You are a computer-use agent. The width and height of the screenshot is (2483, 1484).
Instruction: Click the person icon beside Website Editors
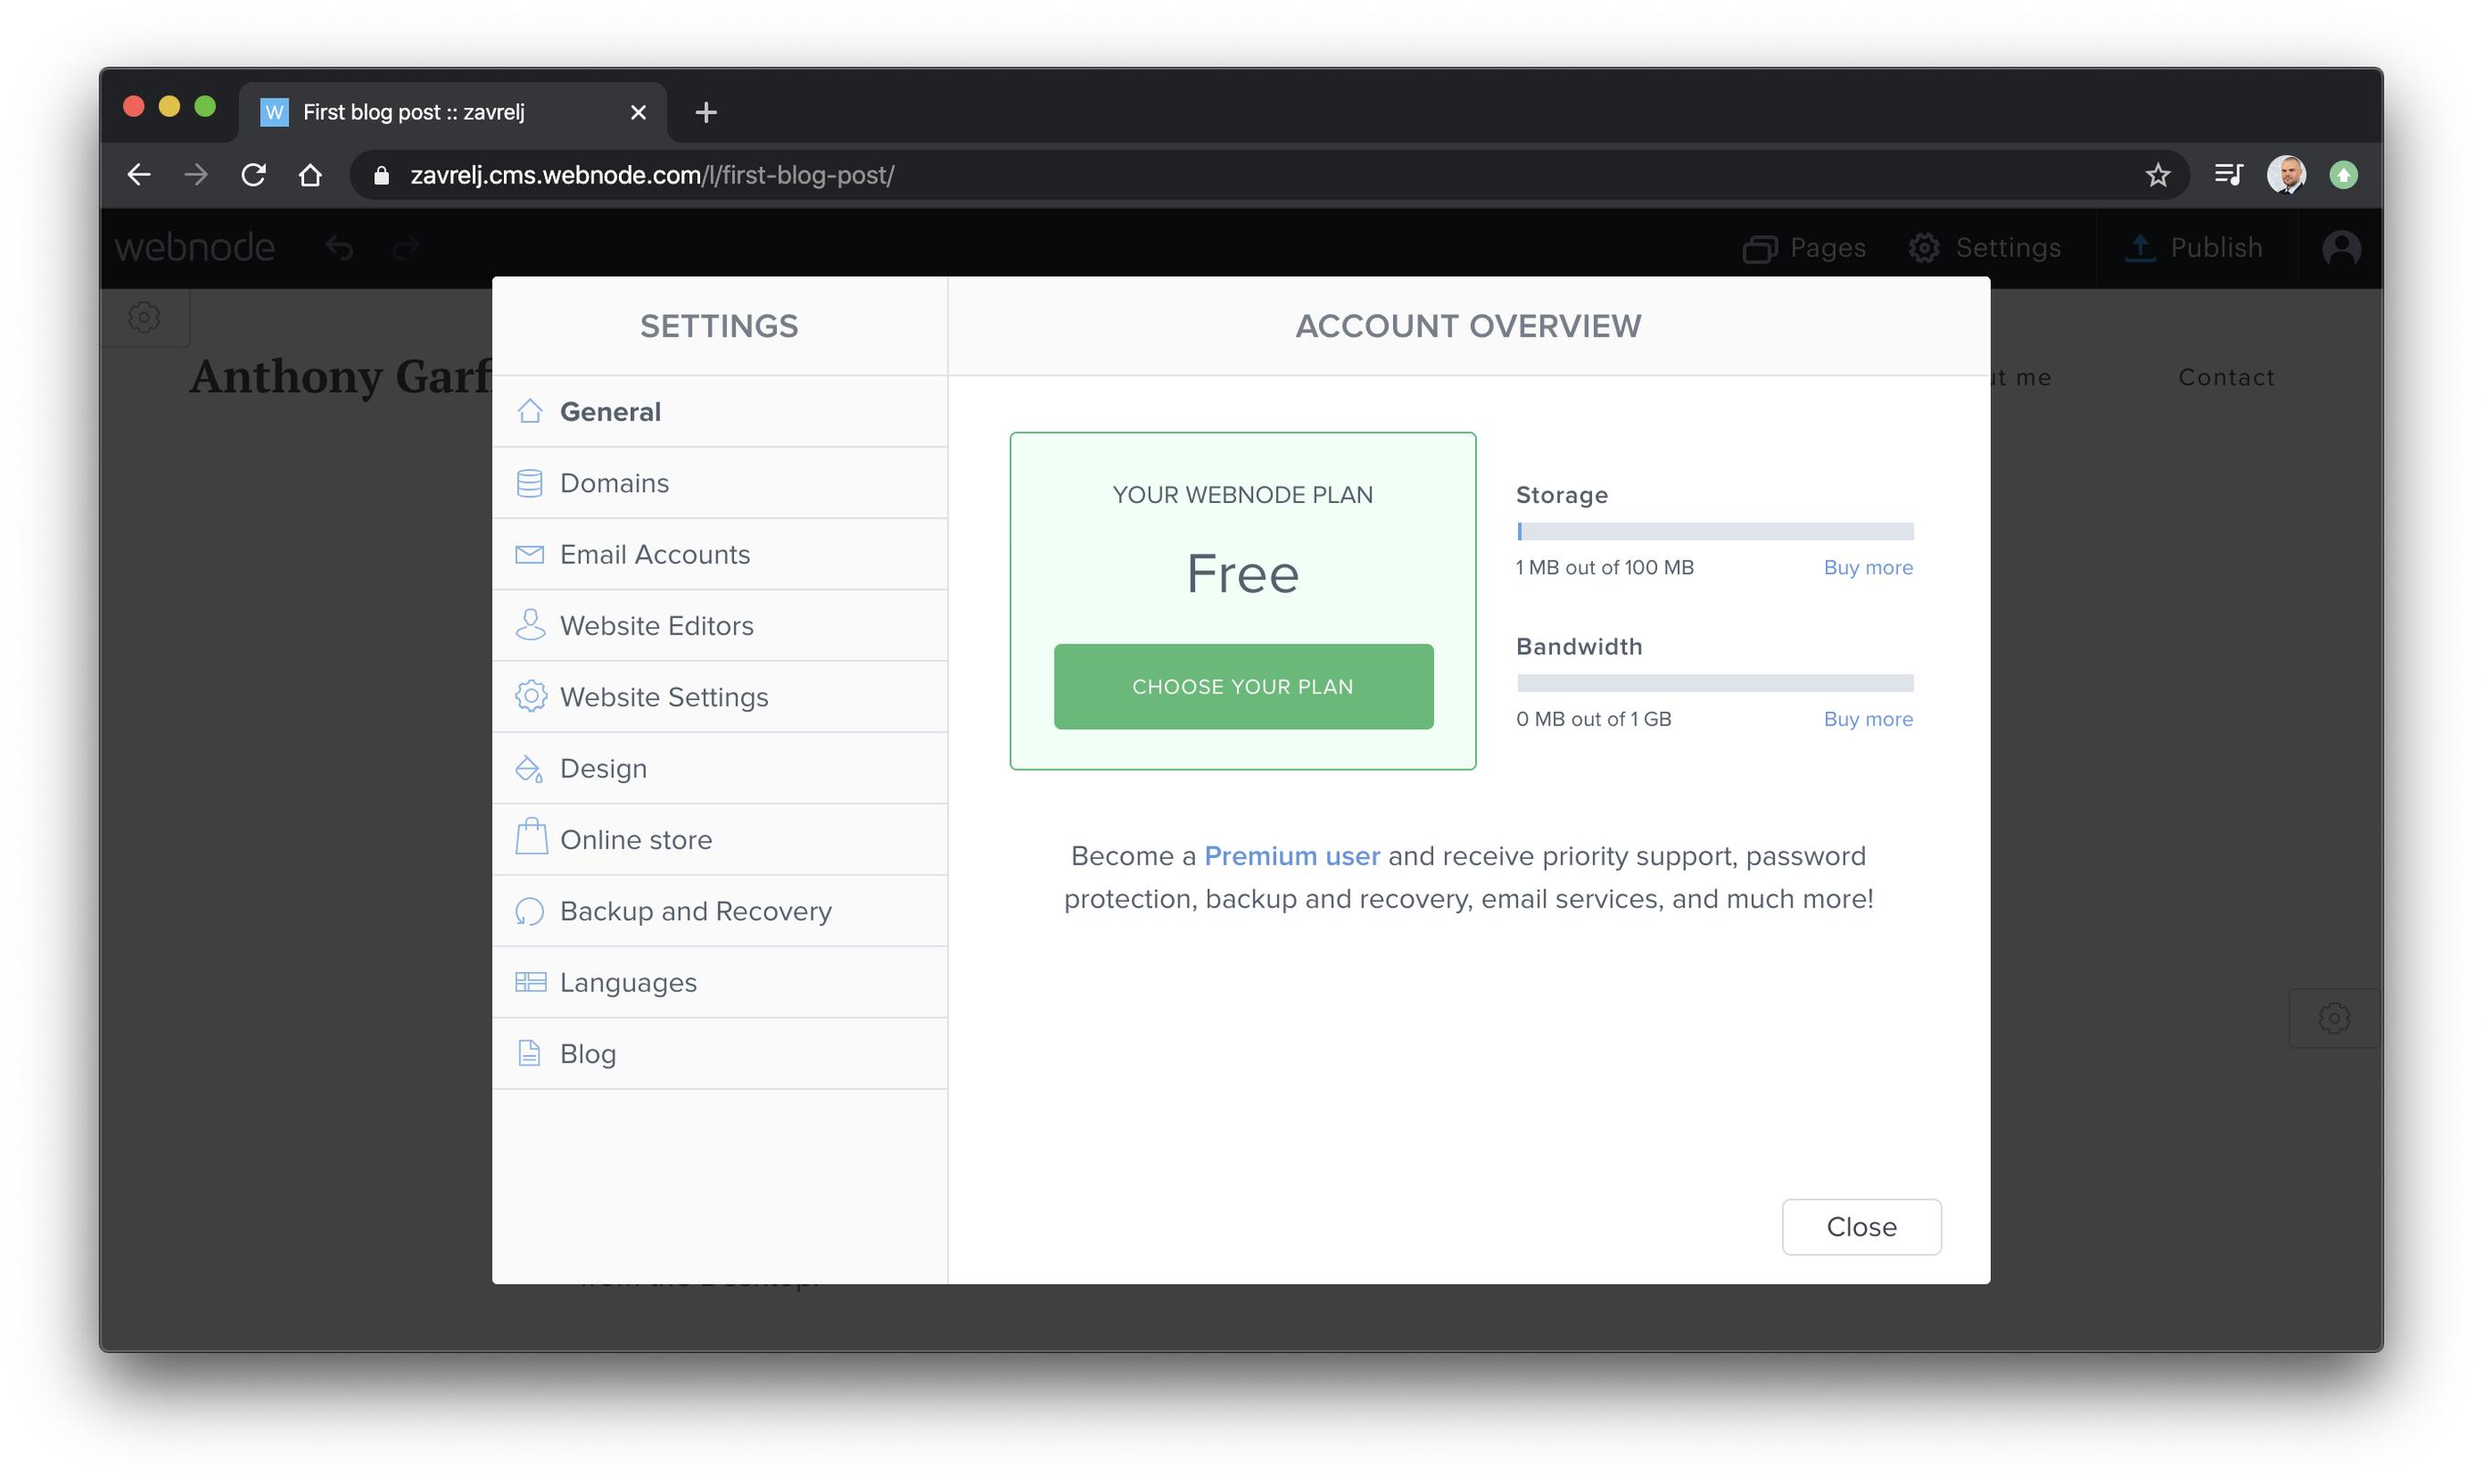[x=530, y=625]
